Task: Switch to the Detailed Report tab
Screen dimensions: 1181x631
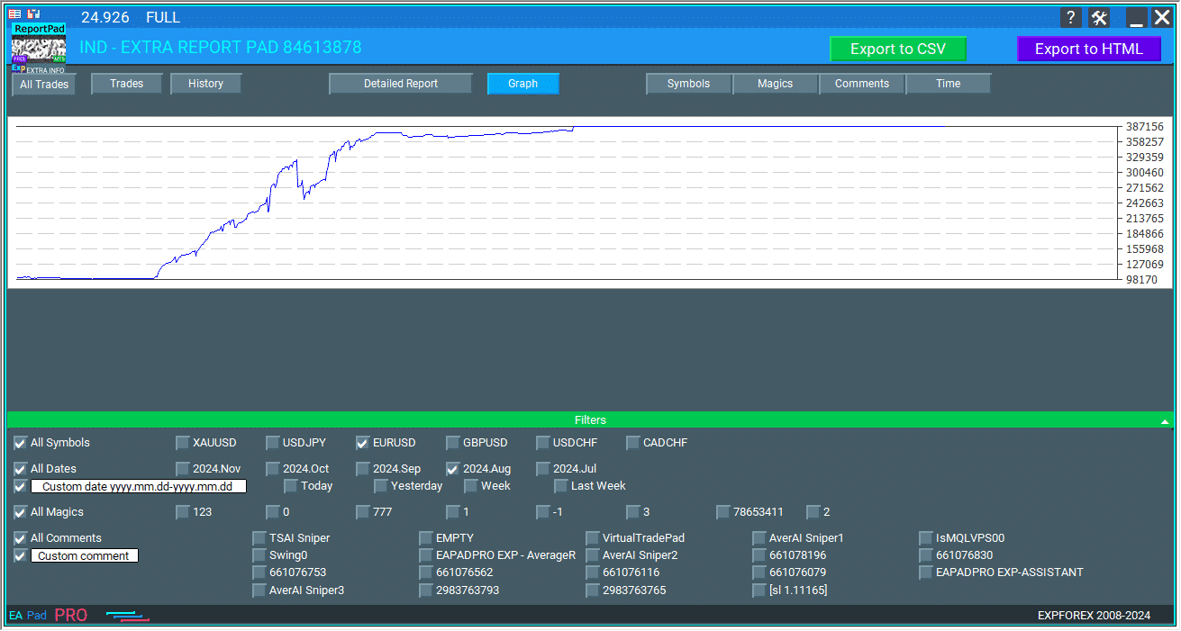Action: pyautogui.click(x=401, y=84)
